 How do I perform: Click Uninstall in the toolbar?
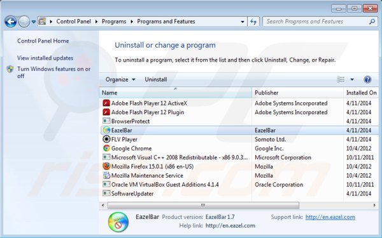click(156, 79)
